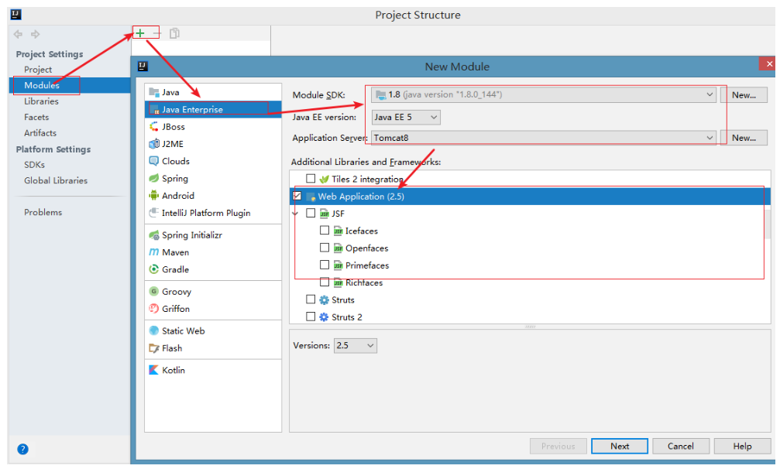Tick the Icefaces checkbox

click(325, 230)
